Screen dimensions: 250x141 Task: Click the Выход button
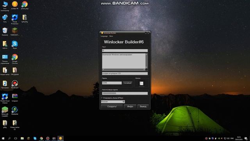pyautogui.click(x=143, y=107)
